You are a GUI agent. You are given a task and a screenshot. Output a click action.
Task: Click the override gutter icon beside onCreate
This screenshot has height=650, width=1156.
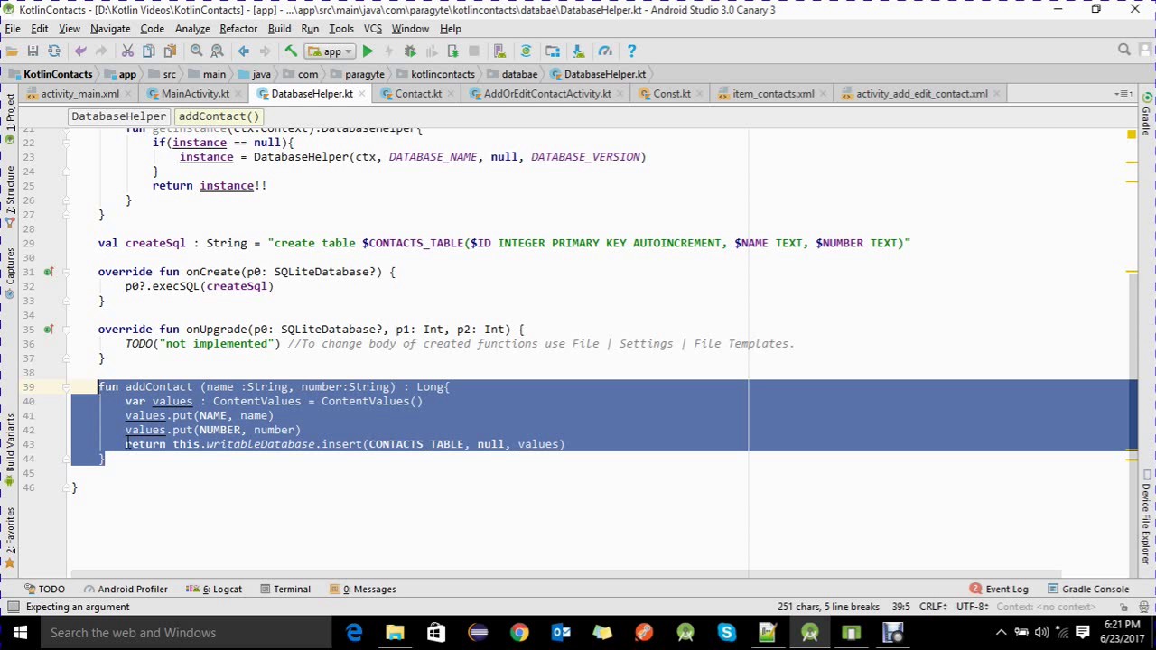click(49, 272)
